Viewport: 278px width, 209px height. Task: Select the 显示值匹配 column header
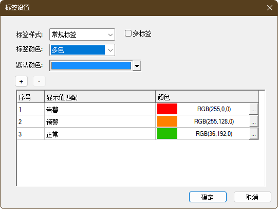tap(100, 97)
